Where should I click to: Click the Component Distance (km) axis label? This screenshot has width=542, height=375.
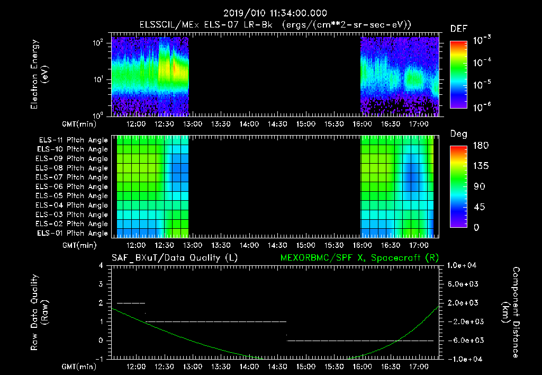coord(511,312)
